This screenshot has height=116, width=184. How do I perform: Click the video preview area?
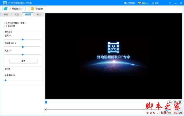(114, 56)
